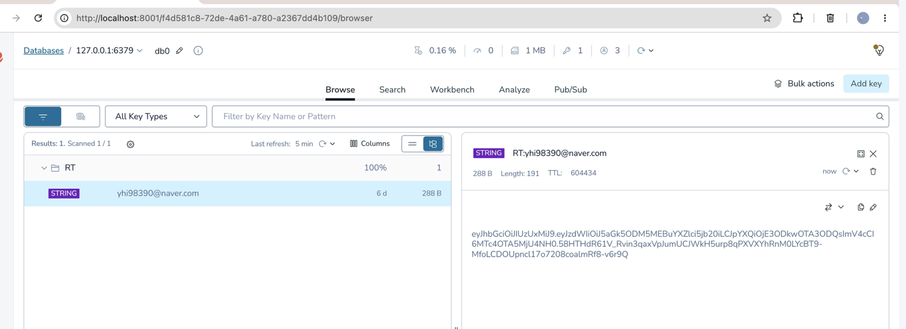The height and width of the screenshot is (329, 906).
Task: Open key details auto-refresh chevron
Action: pos(856,171)
